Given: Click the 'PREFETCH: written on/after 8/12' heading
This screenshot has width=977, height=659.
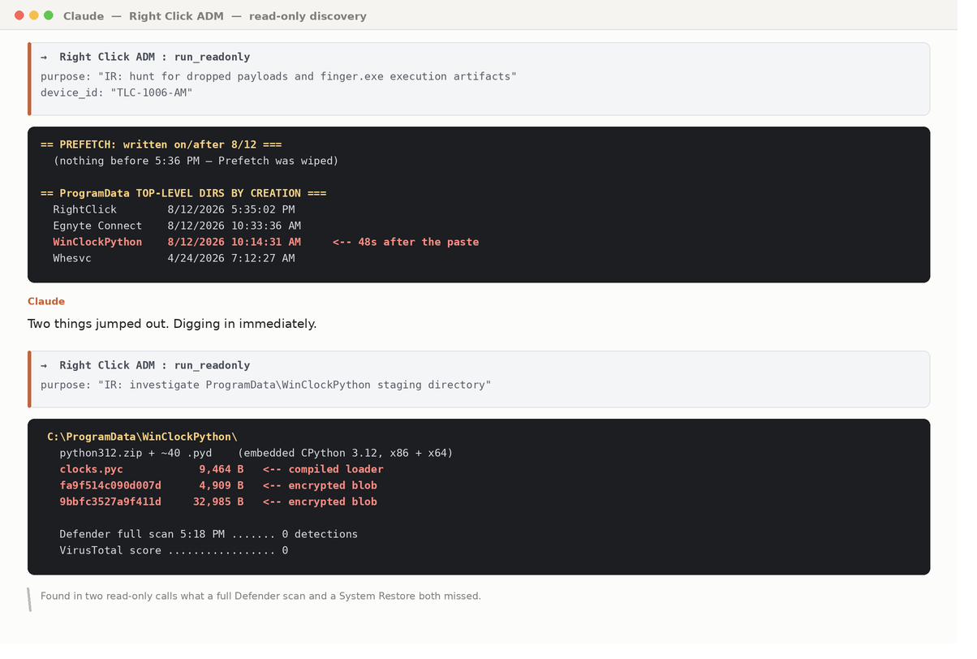Looking at the screenshot, I should (161, 144).
